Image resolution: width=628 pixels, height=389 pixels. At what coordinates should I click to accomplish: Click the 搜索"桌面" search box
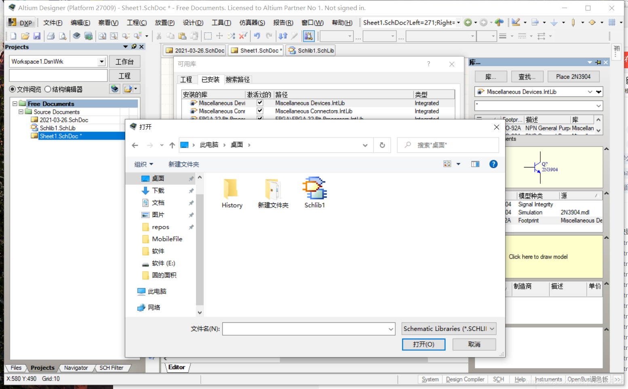click(448, 145)
